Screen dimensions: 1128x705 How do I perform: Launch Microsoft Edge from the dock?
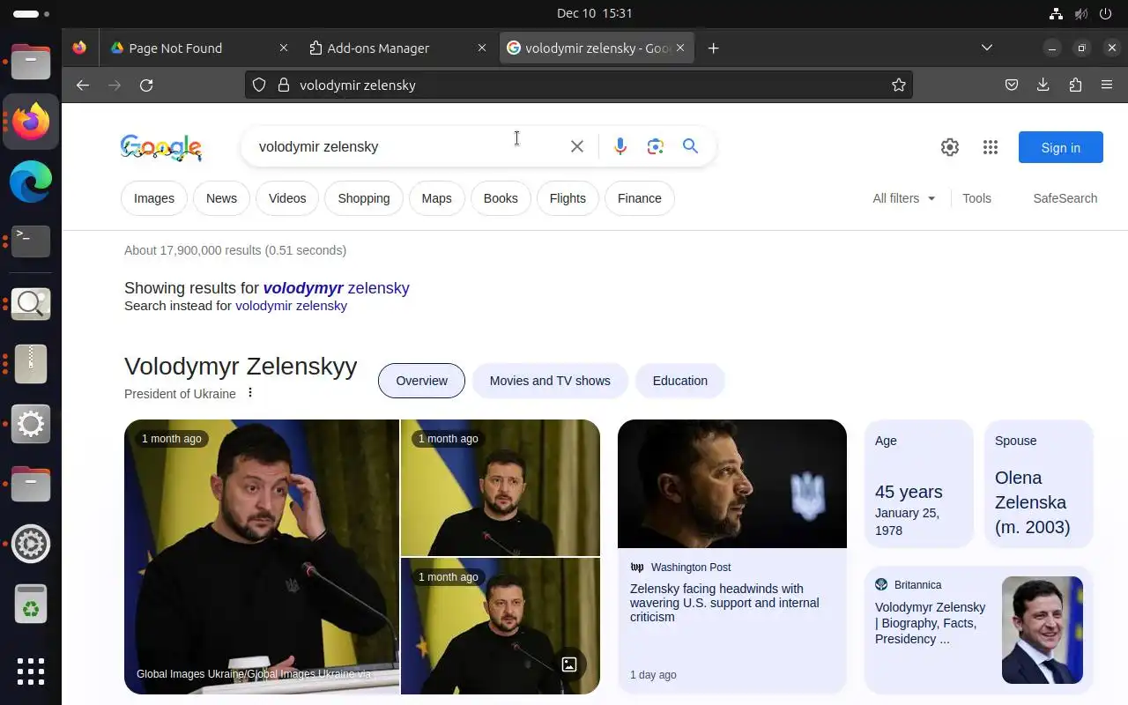click(x=31, y=181)
